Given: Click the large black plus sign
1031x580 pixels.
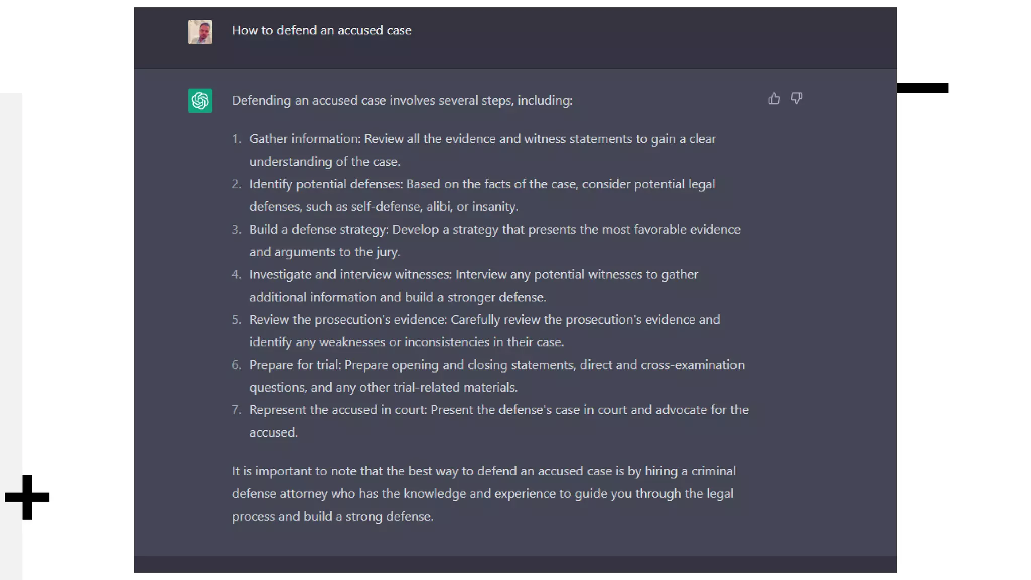Looking at the screenshot, I should coord(27,497).
